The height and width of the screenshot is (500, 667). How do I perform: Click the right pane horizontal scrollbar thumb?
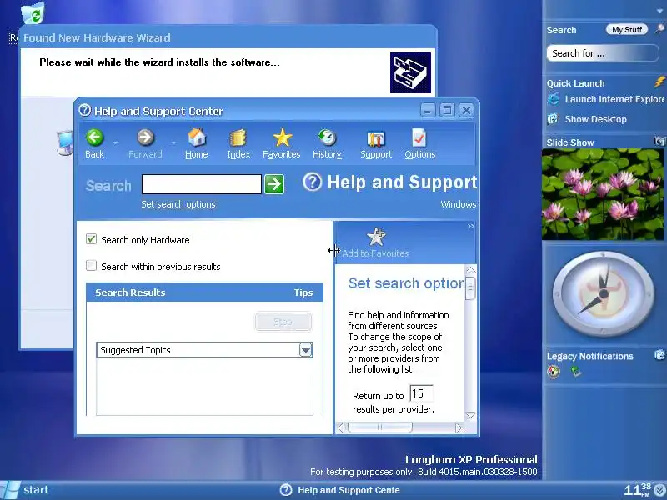[380, 427]
